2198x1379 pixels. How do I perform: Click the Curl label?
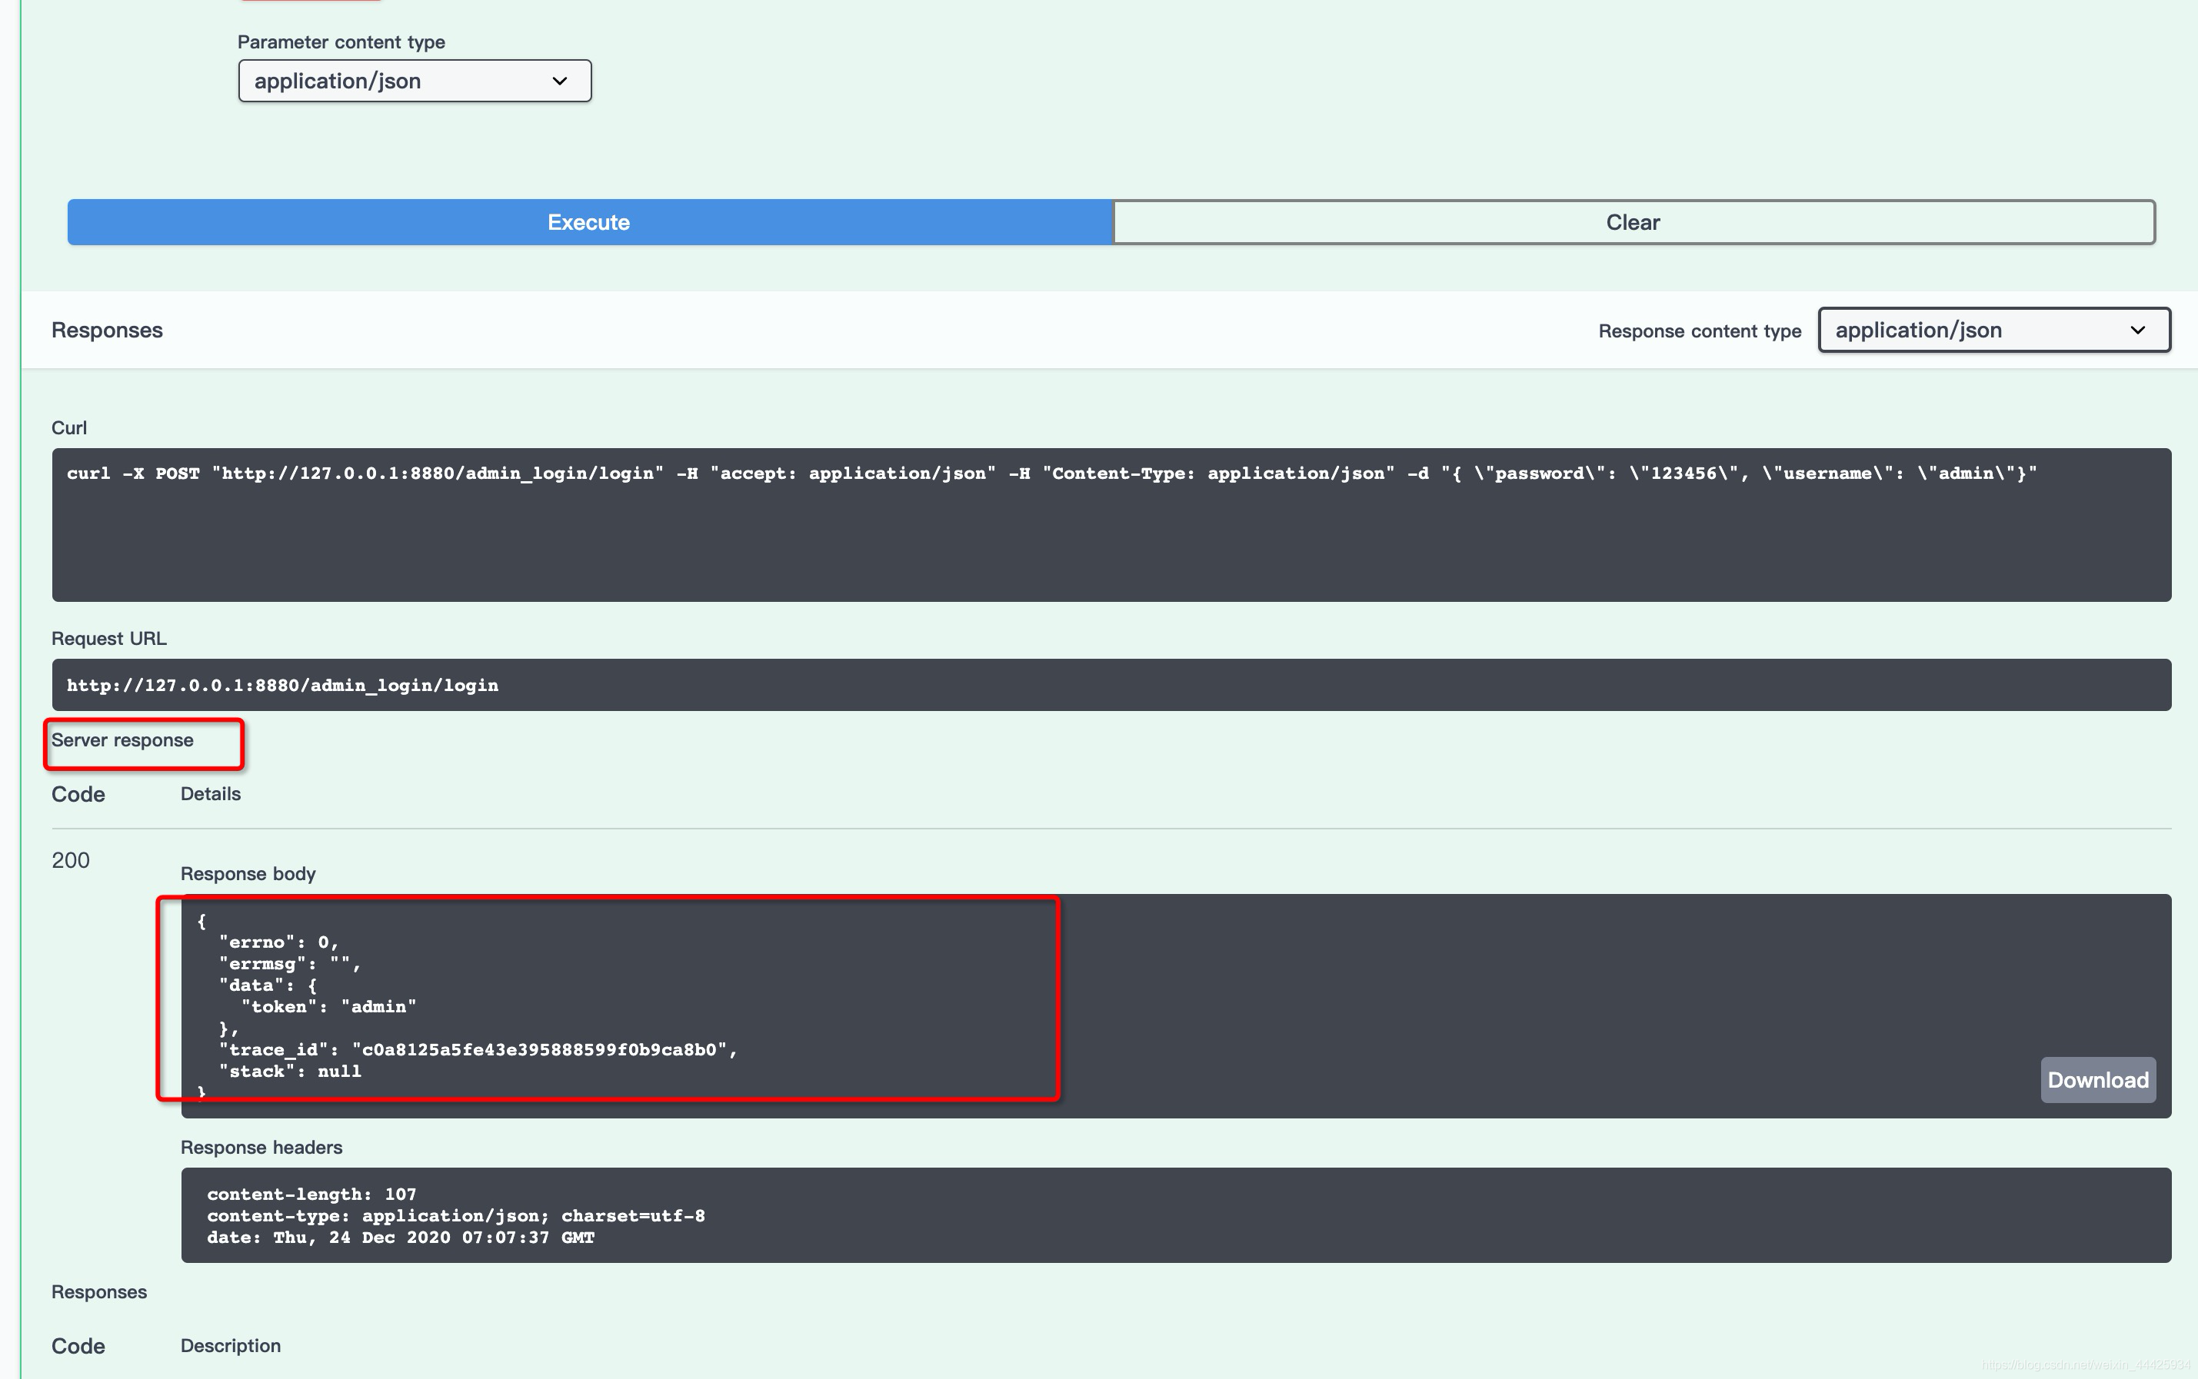[69, 427]
